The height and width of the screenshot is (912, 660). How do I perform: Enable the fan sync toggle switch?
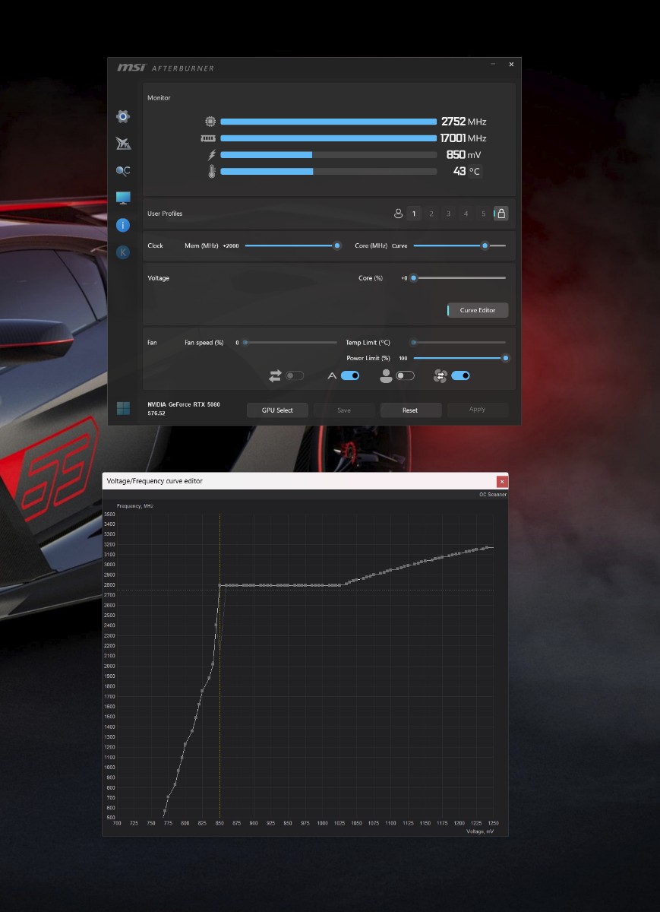295,375
